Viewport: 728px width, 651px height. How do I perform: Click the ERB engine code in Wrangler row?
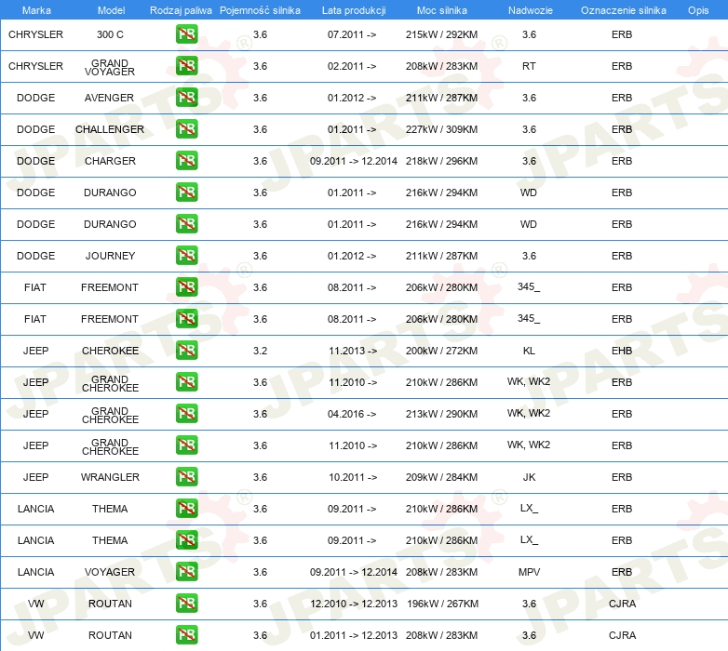622,477
